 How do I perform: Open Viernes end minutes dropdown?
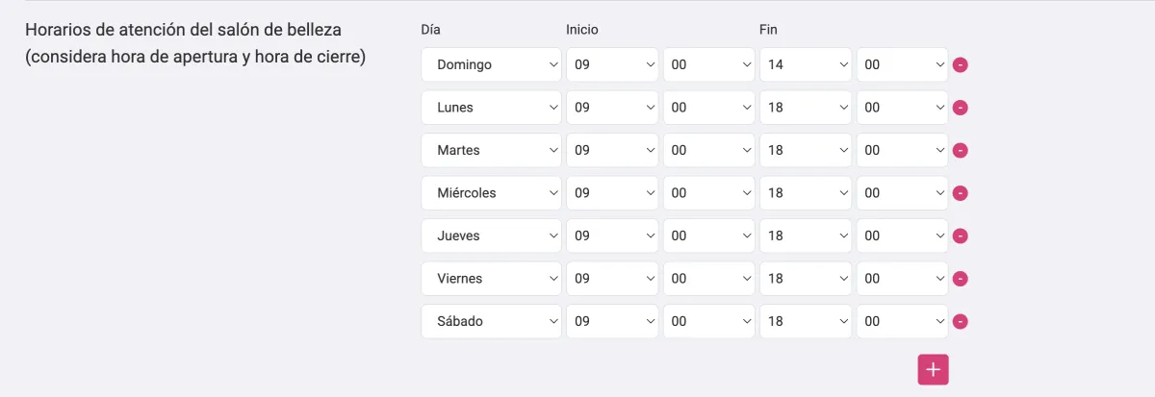(903, 279)
